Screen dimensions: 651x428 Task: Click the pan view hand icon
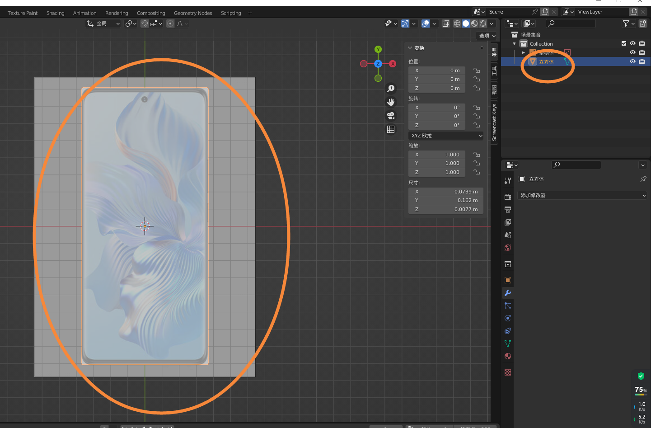pos(391,102)
